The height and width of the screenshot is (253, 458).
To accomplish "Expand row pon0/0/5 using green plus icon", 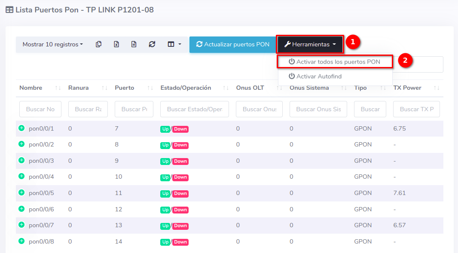I will coord(21,192).
